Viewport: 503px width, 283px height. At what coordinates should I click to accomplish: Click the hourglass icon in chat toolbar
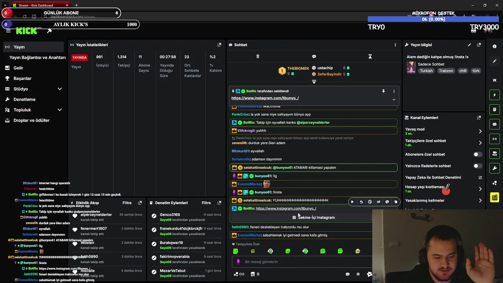pos(370,57)
